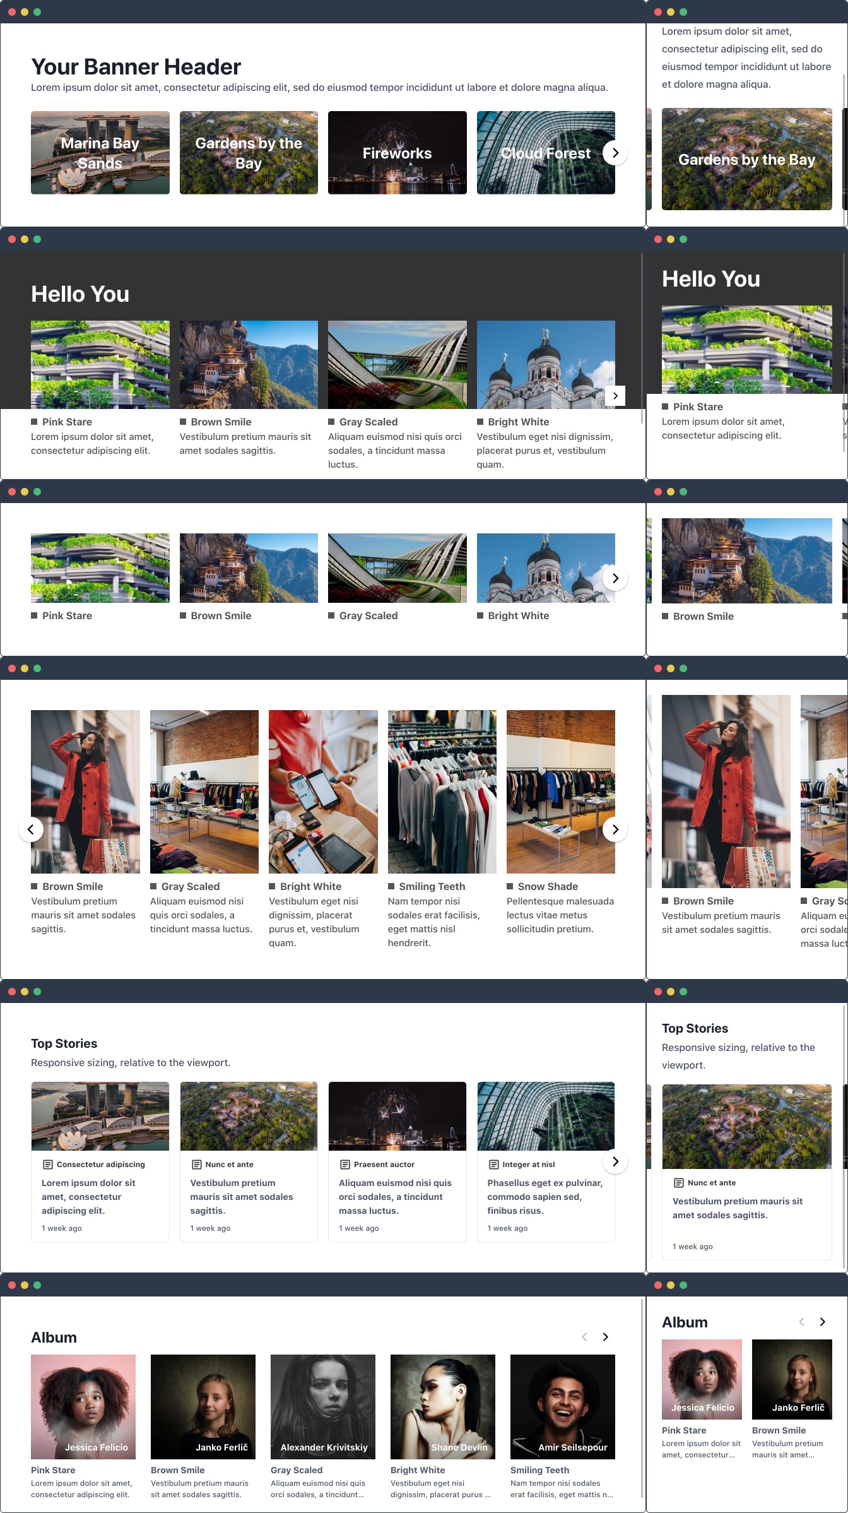The width and height of the screenshot is (848, 1513).
Task: Click previous chevron in narrow Album header
Action: pos(802,1322)
